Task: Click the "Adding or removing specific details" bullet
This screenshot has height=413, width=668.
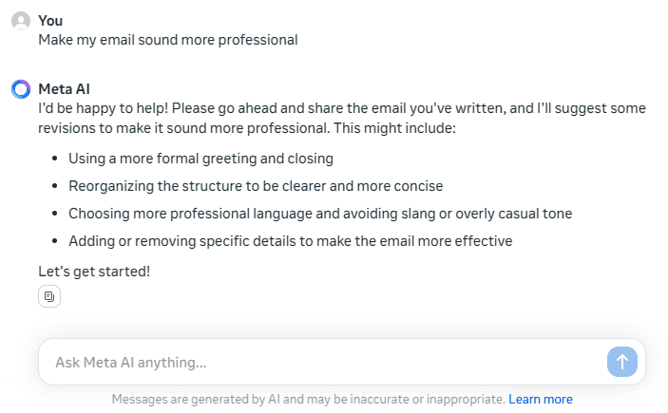Action: click(290, 241)
